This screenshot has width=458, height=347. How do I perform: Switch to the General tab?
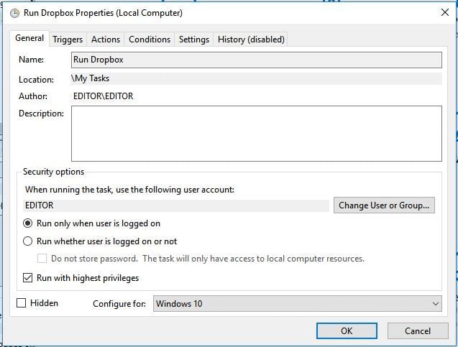point(29,39)
